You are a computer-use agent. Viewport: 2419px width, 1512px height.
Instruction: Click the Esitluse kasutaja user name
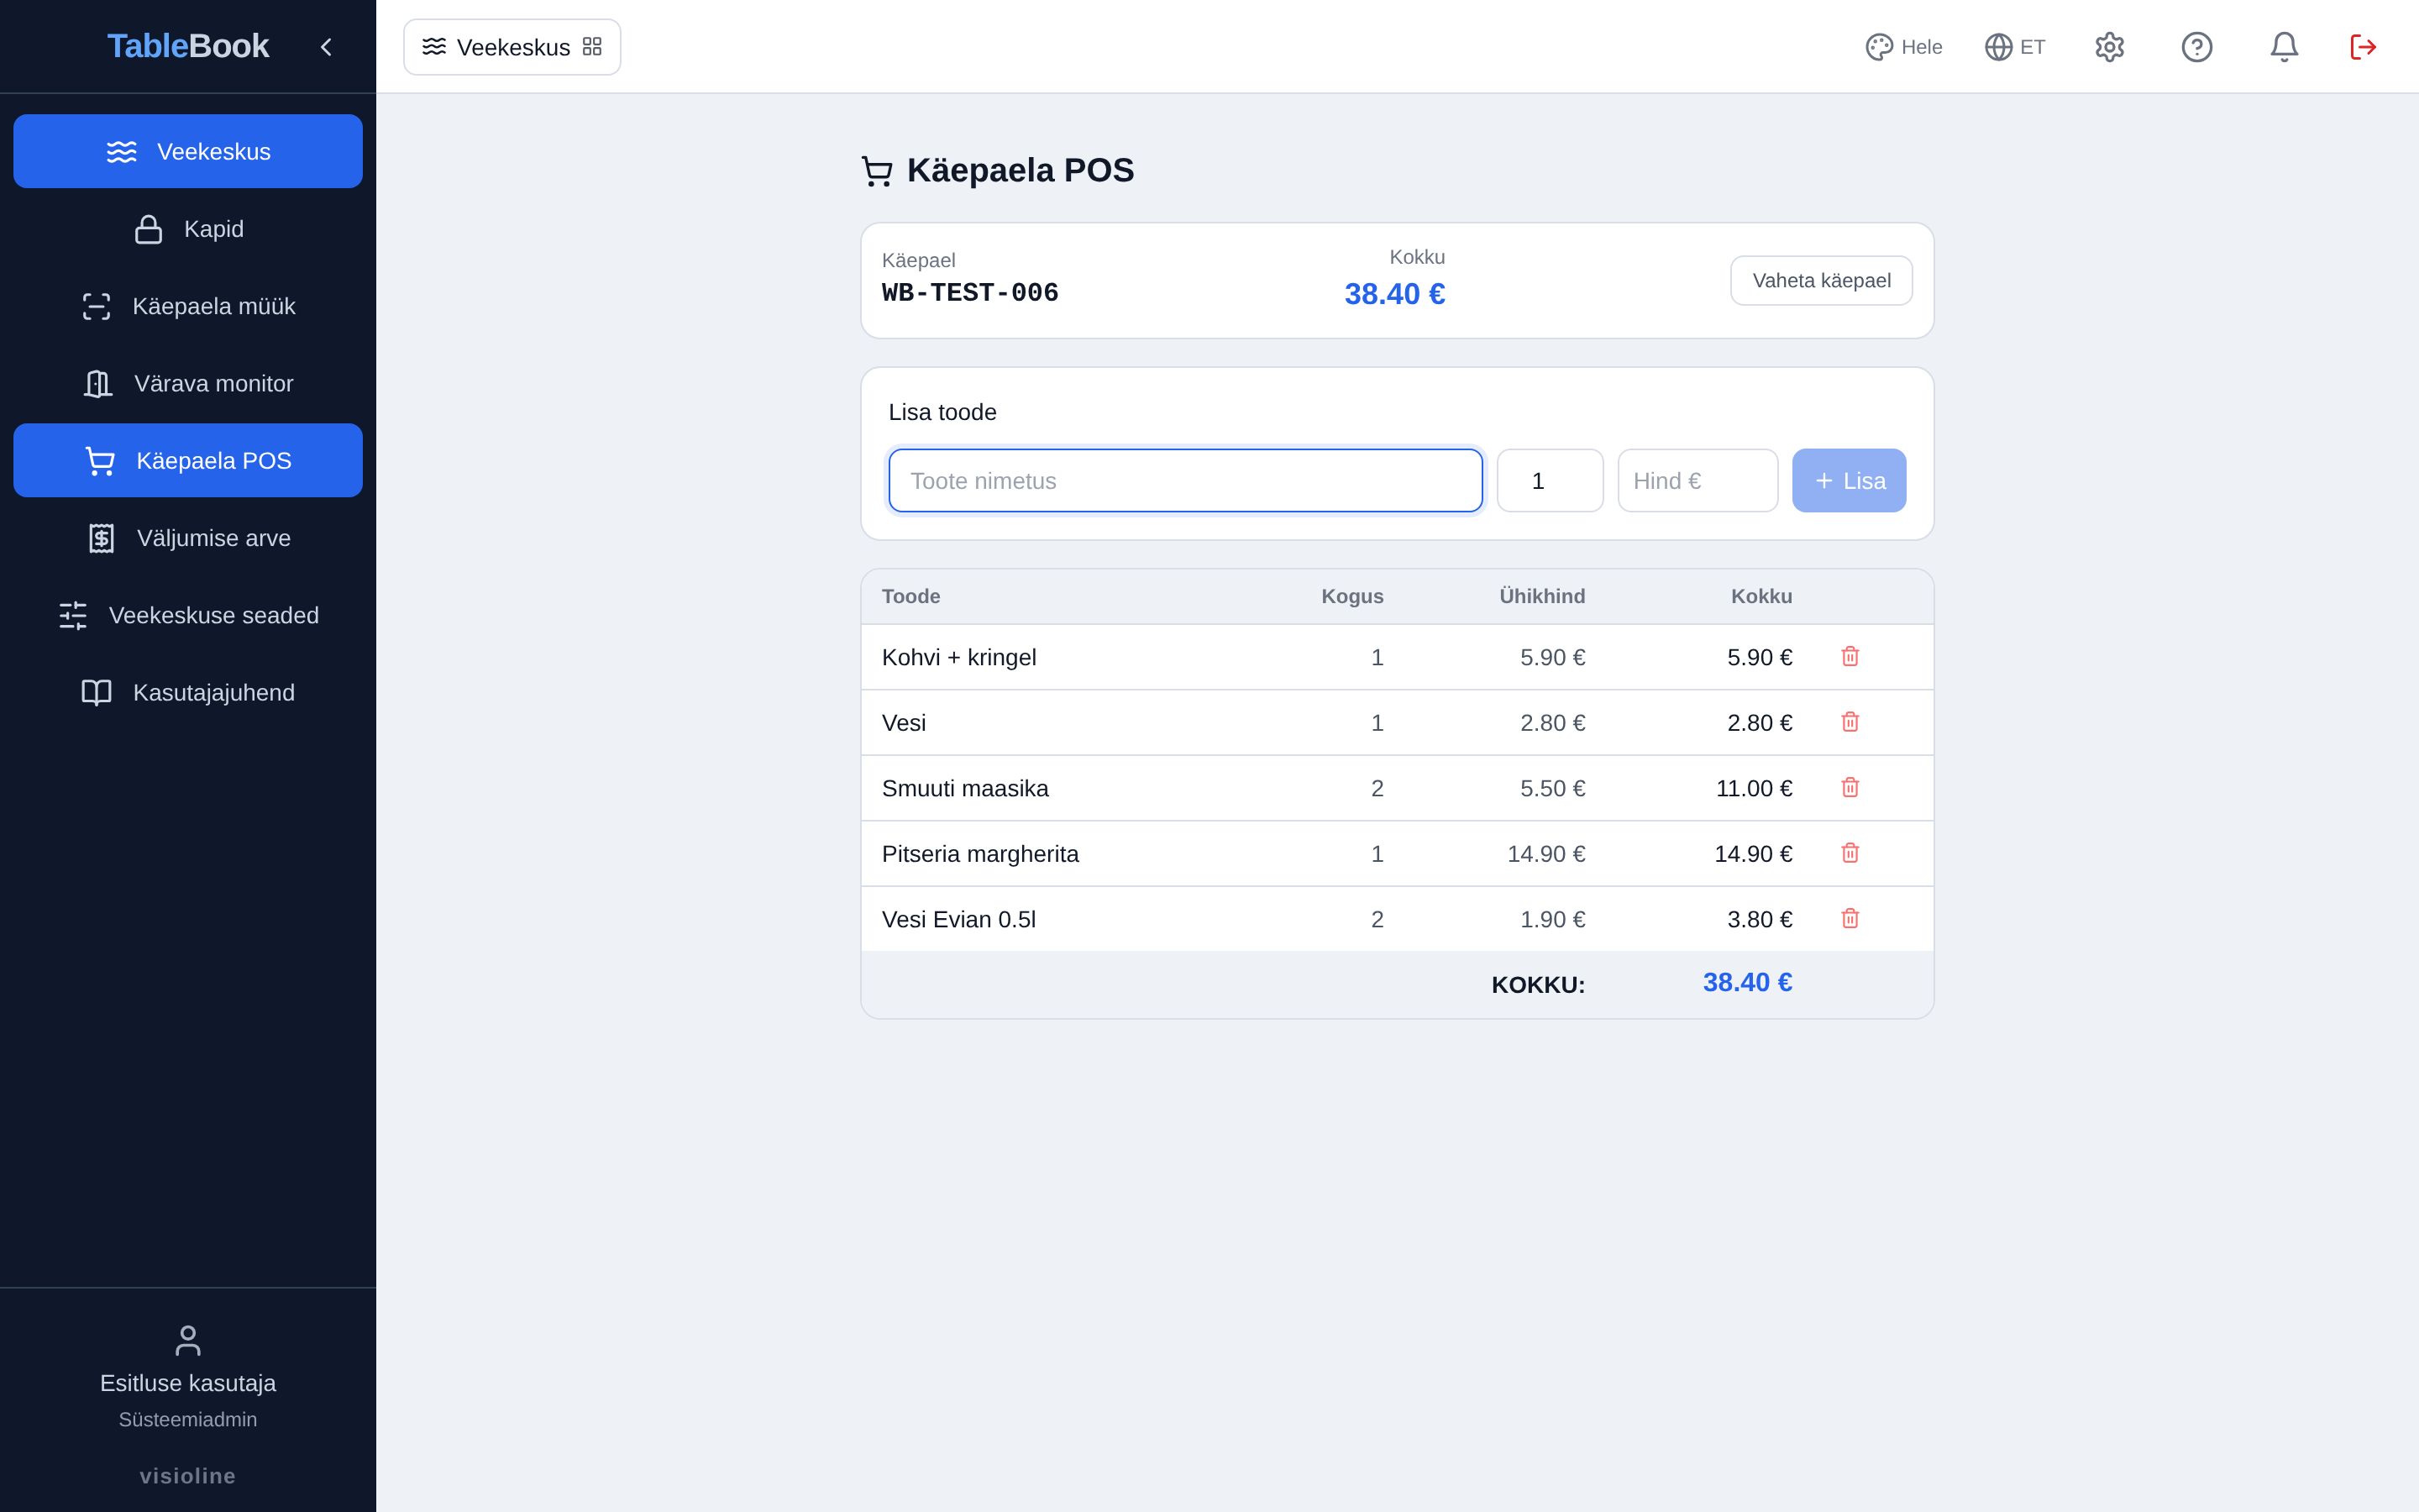pyautogui.click(x=188, y=1383)
